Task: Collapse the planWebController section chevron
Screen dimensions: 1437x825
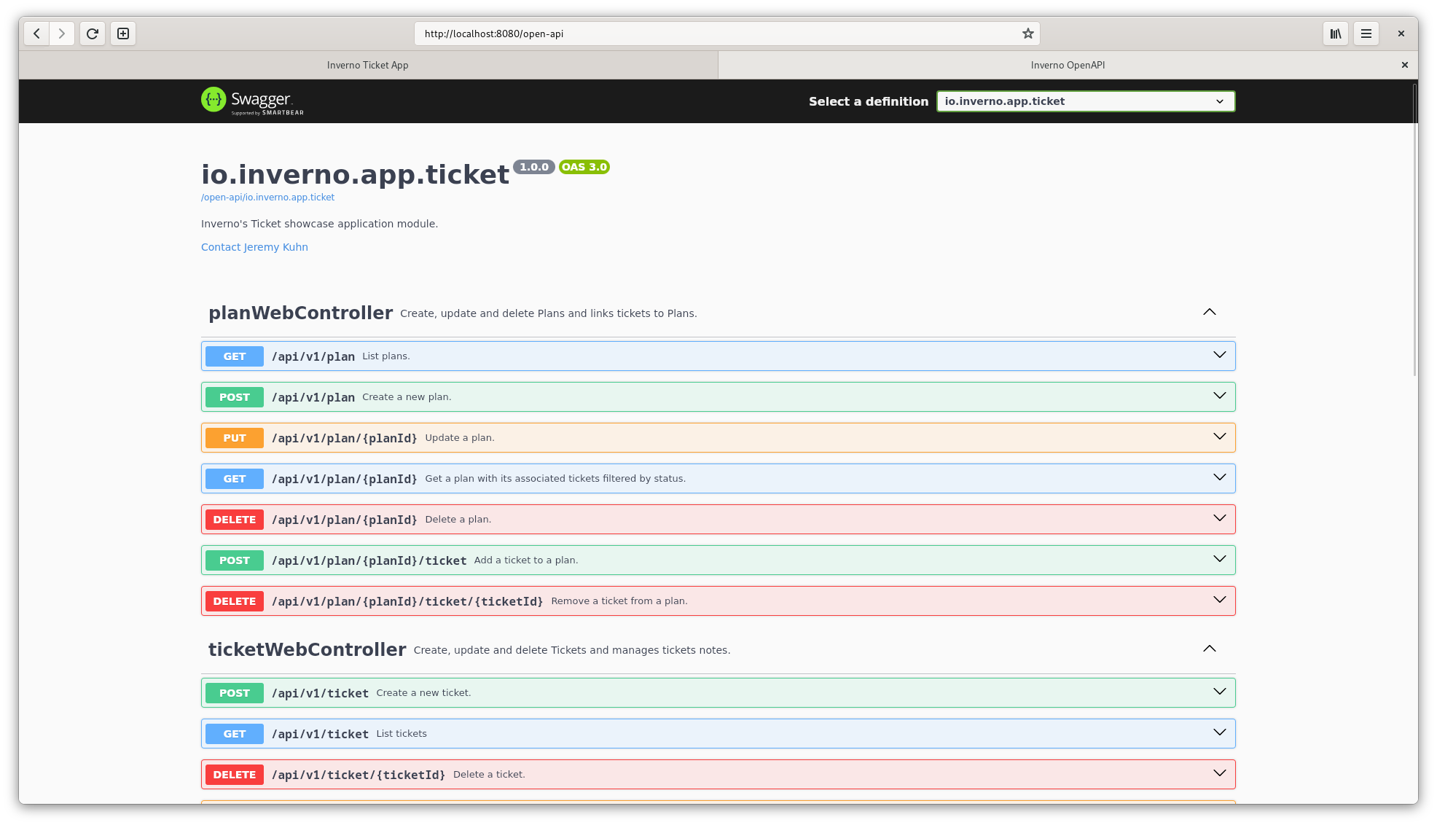Action: (1210, 312)
